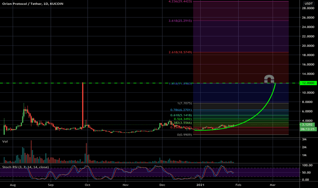Click the 26.0000 value on the price axis
This screenshot has height=188, width=318.
(308, 17)
